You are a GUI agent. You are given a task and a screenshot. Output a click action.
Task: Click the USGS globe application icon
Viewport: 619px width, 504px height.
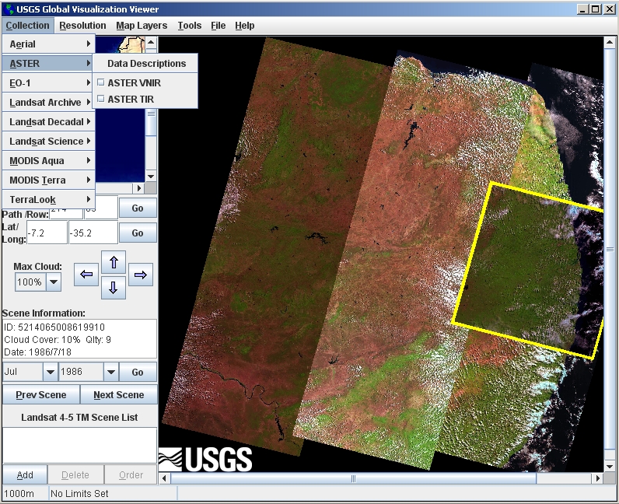point(9,9)
